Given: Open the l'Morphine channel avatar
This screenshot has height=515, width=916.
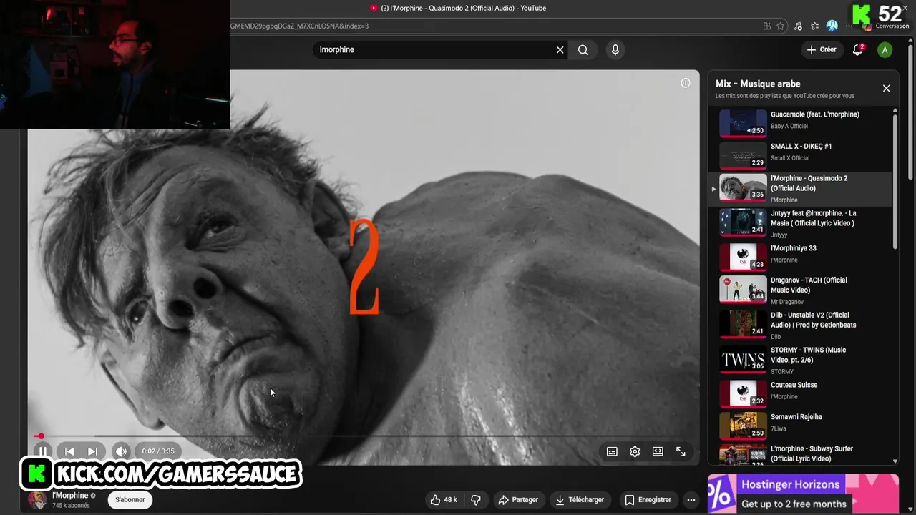Looking at the screenshot, I should coord(37,500).
